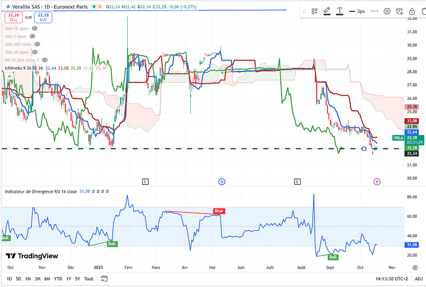The width and height of the screenshot is (426, 287).
Task: Click the purple lightning event marker
Action: [377, 182]
